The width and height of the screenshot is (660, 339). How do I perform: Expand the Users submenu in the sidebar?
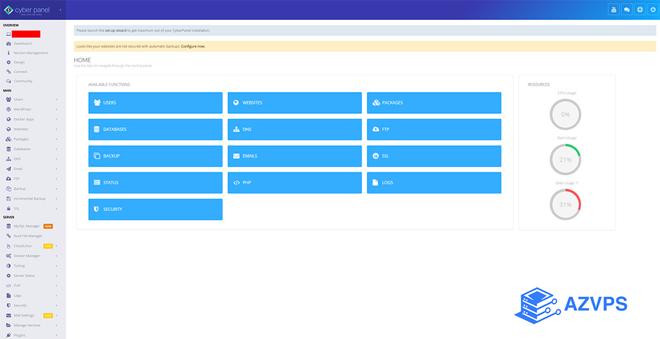[57, 100]
